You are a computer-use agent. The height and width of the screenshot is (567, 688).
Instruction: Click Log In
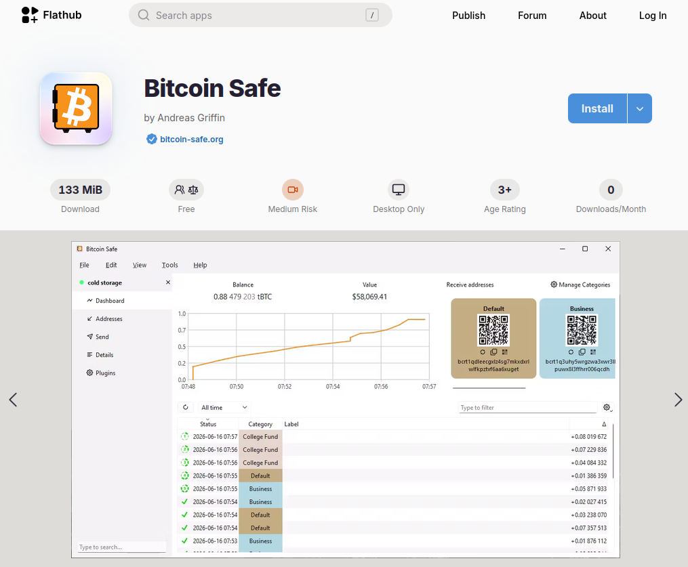pyautogui.click(x=653, y=16)
